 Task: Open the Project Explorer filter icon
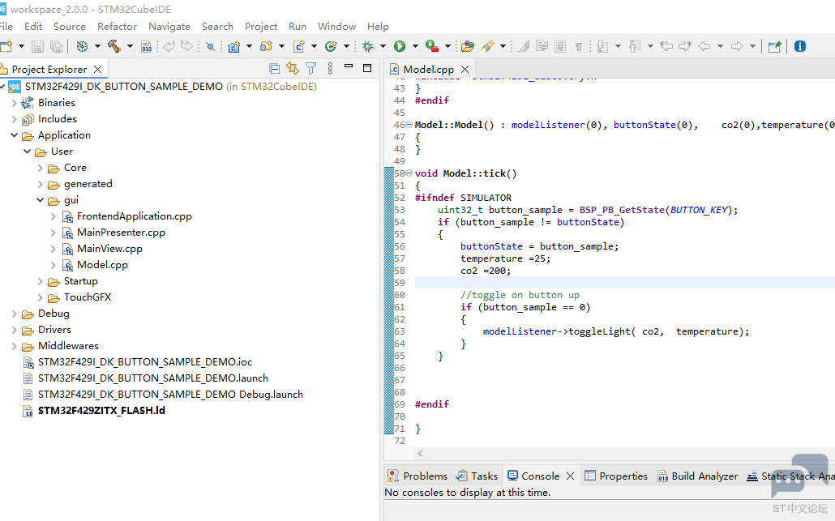(x=310, y=69)
